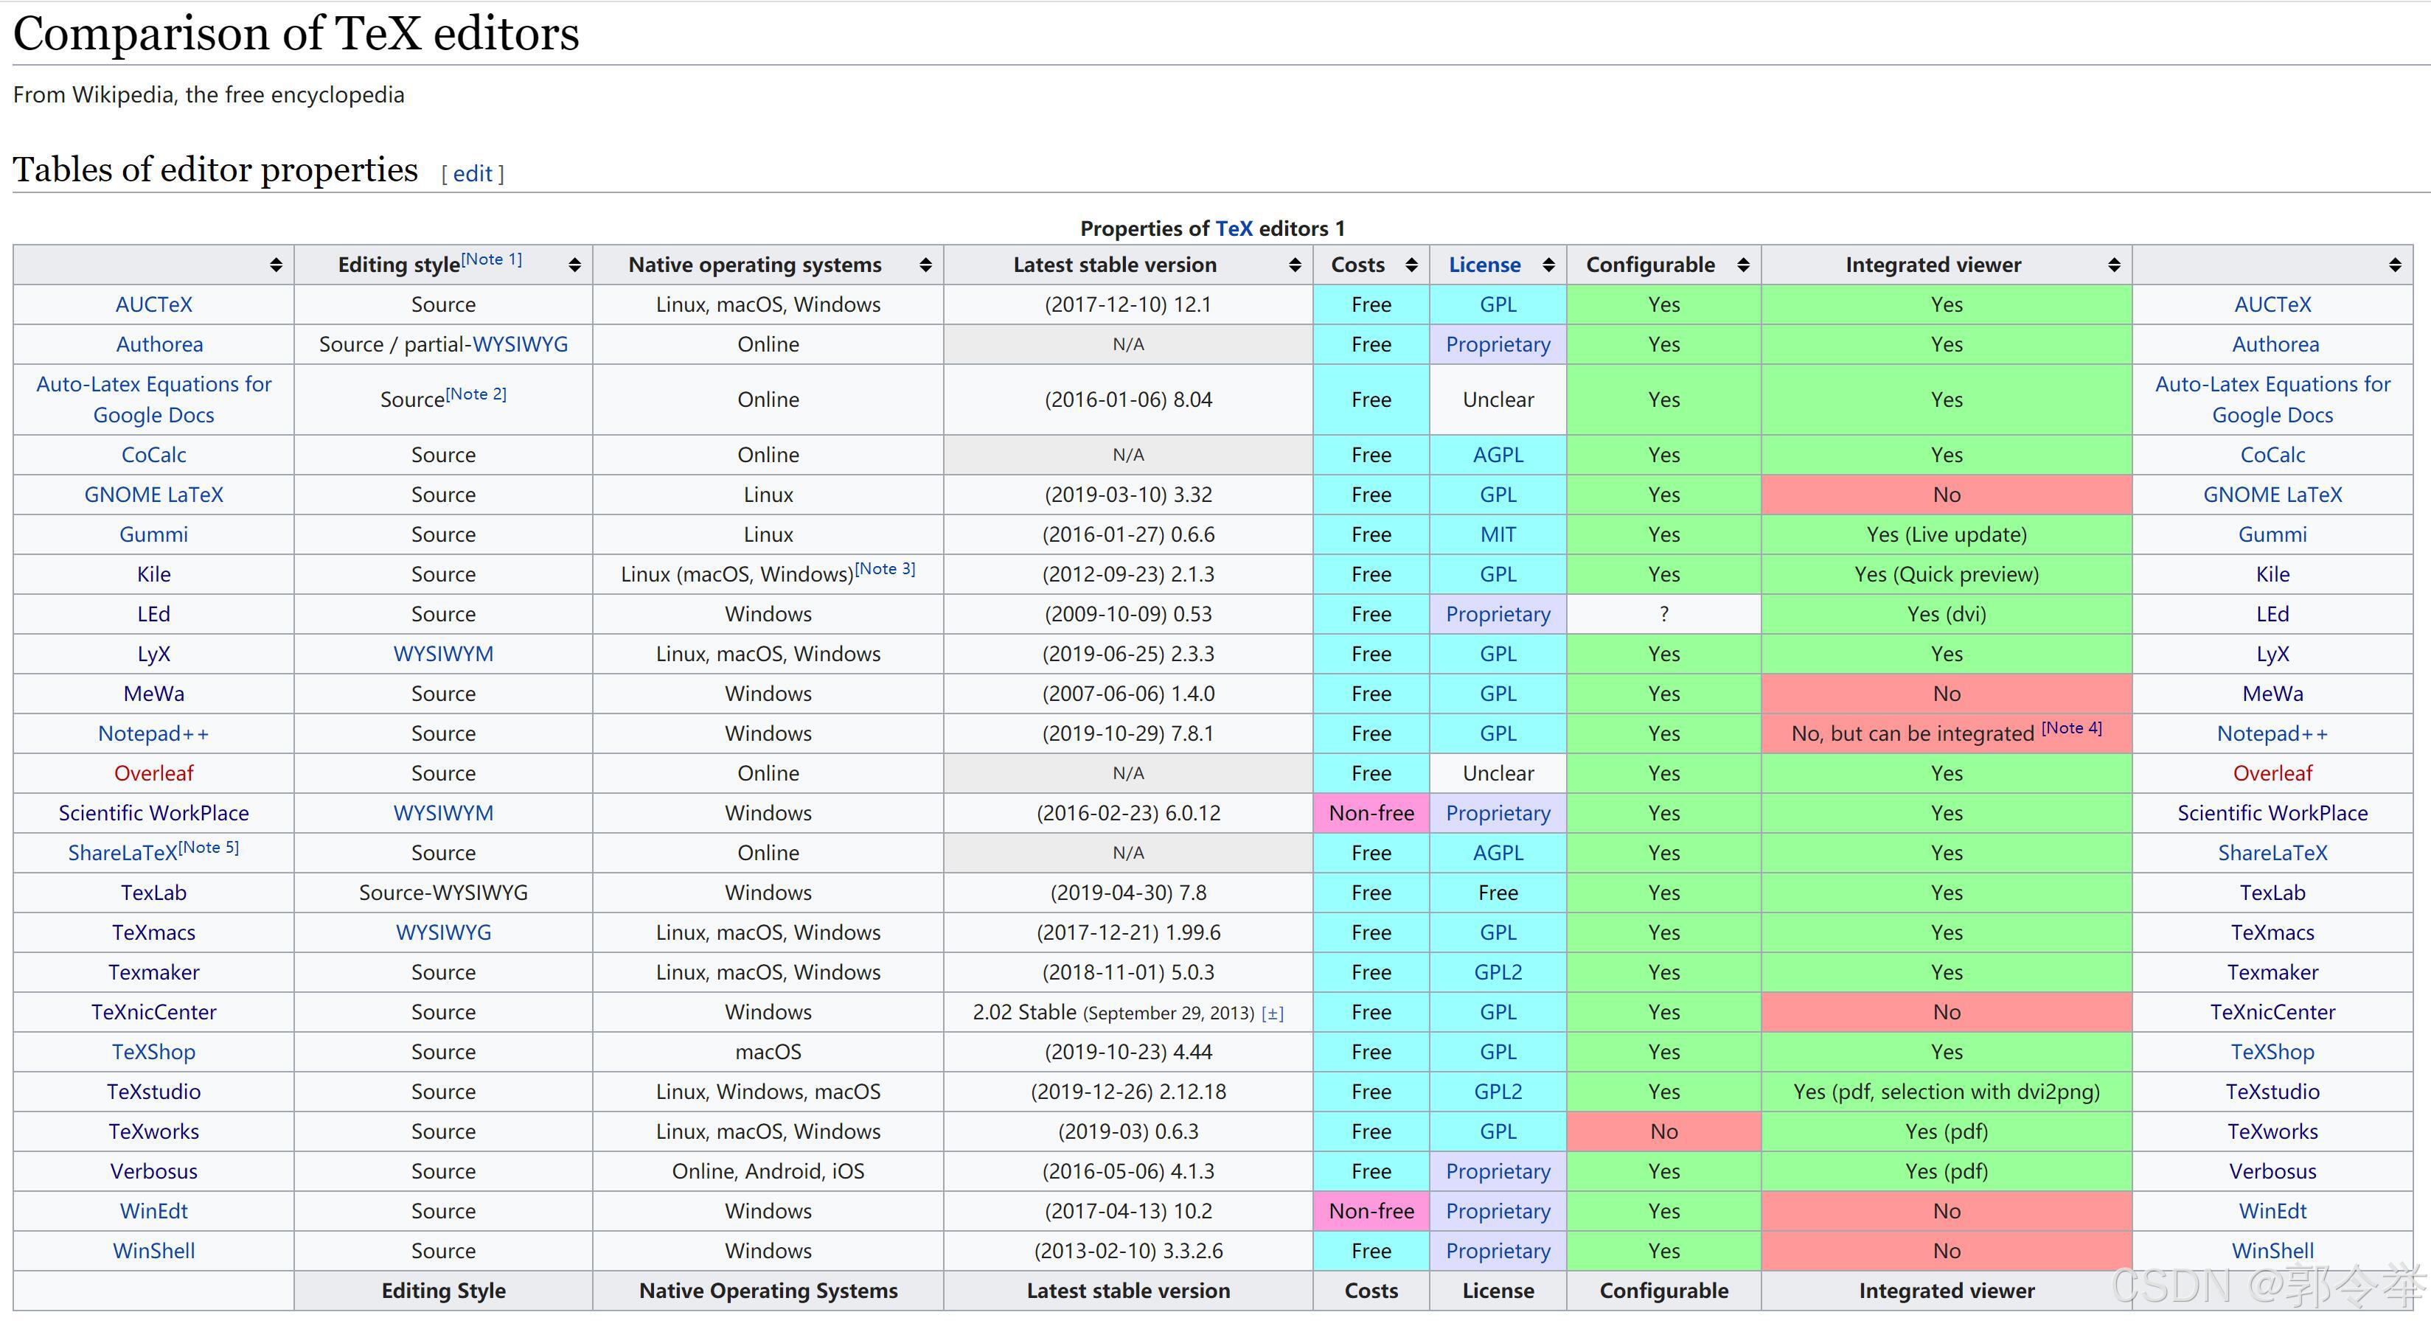Sort by Integrated viewer column arrows
Image resolution: width=2431 pixels, height=1326 pixels.
coord(2113,265)
